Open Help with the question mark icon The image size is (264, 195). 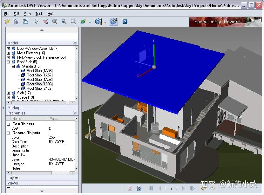pos(124,22)
